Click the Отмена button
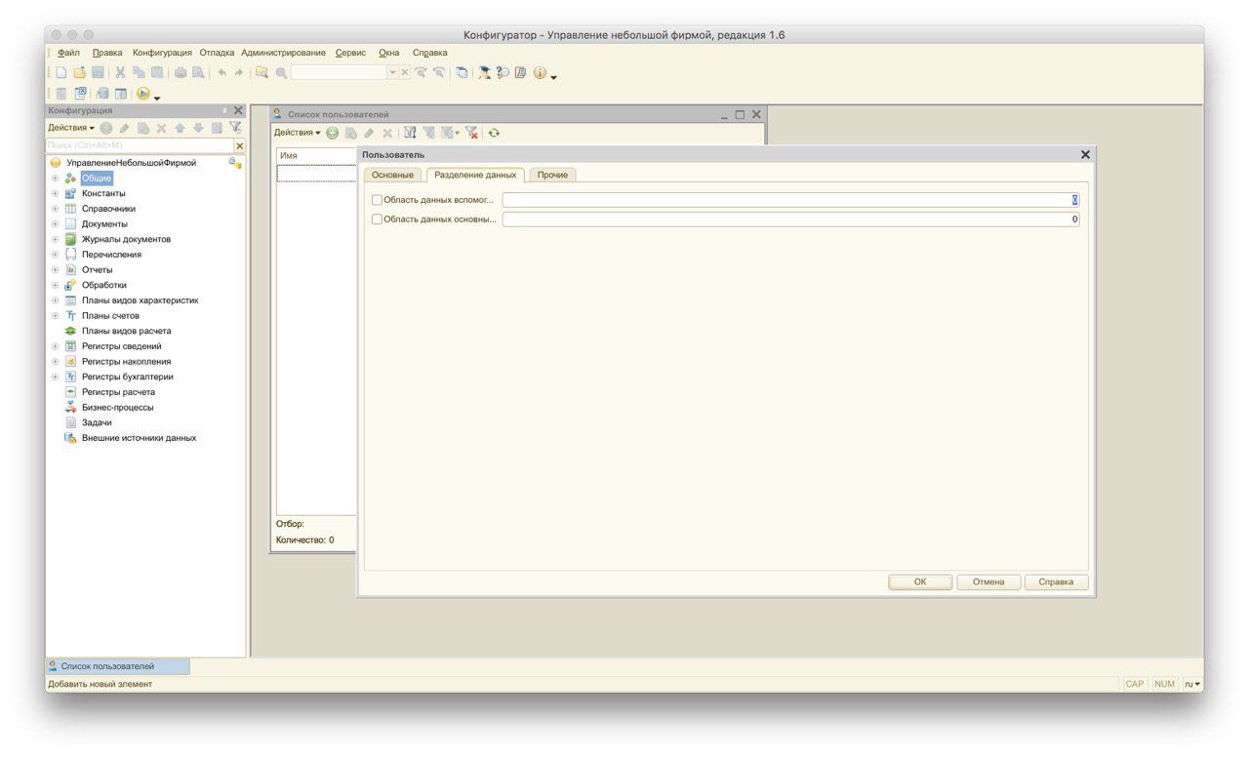The width and height of the screenshot is (1249, 757). [988, 582]
